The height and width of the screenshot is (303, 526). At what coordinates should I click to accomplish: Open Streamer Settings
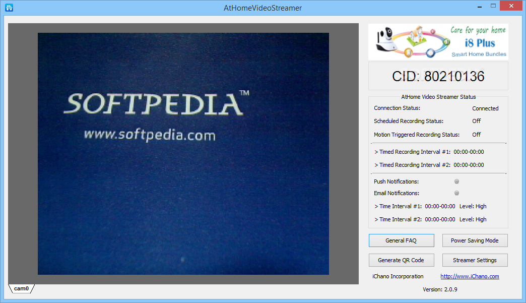[x=475, y=260]
